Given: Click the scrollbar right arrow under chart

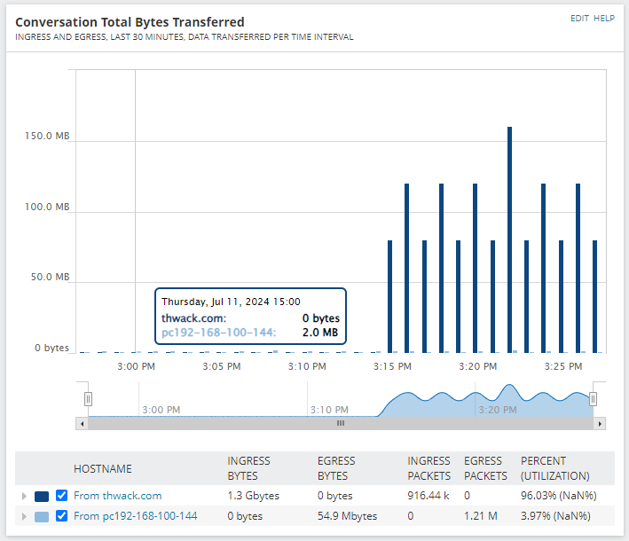Looking at the screenshot, I should coord(601,424).
